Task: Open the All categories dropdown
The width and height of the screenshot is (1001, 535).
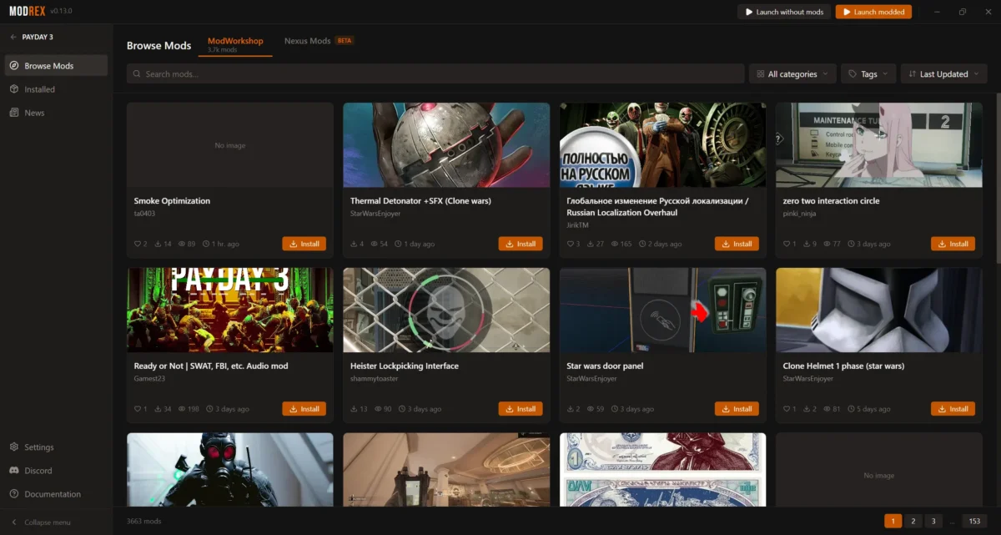Action: 792,74
